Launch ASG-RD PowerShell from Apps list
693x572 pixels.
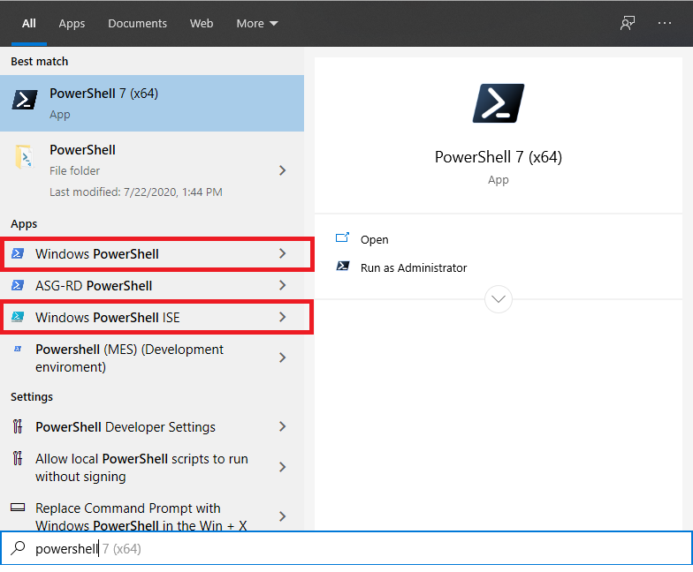[x=152, y=286]
